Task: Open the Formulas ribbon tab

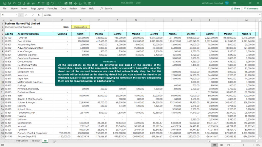Action: 52,8
